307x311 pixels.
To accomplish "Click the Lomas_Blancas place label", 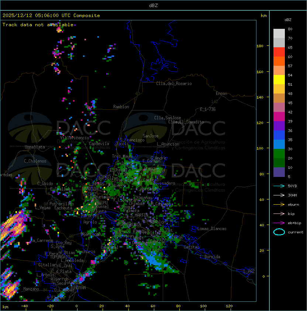I will pyautogui.click(x=212, y=229).
